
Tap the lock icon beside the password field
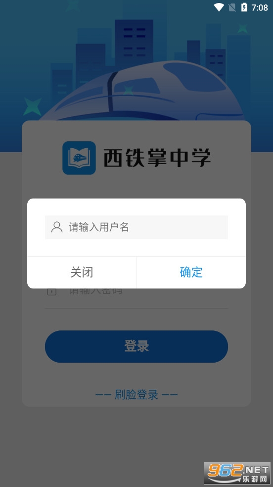click(51, 291)
